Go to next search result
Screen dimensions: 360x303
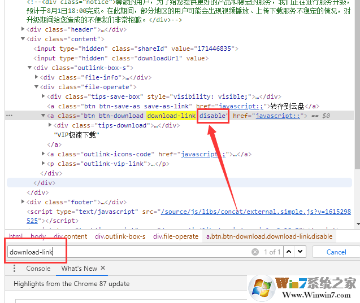pos(300,252)
